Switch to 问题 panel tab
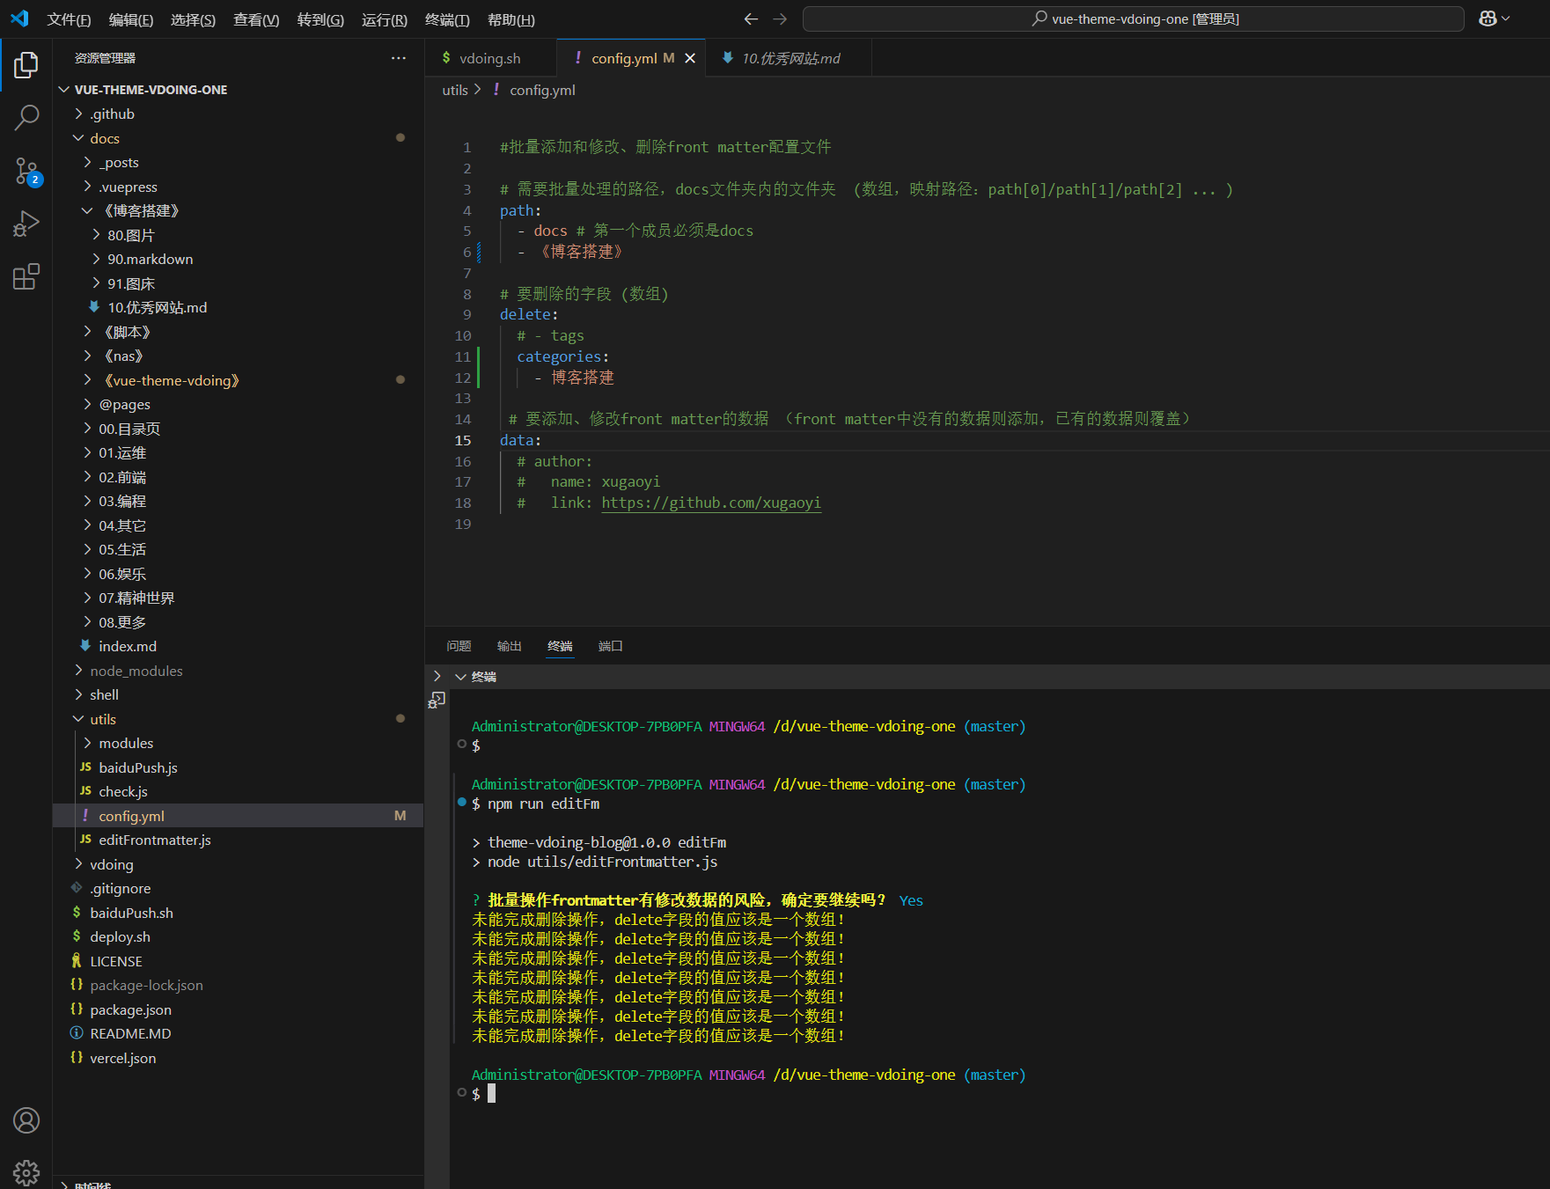 pyautogui.click(x=459, y=646)
